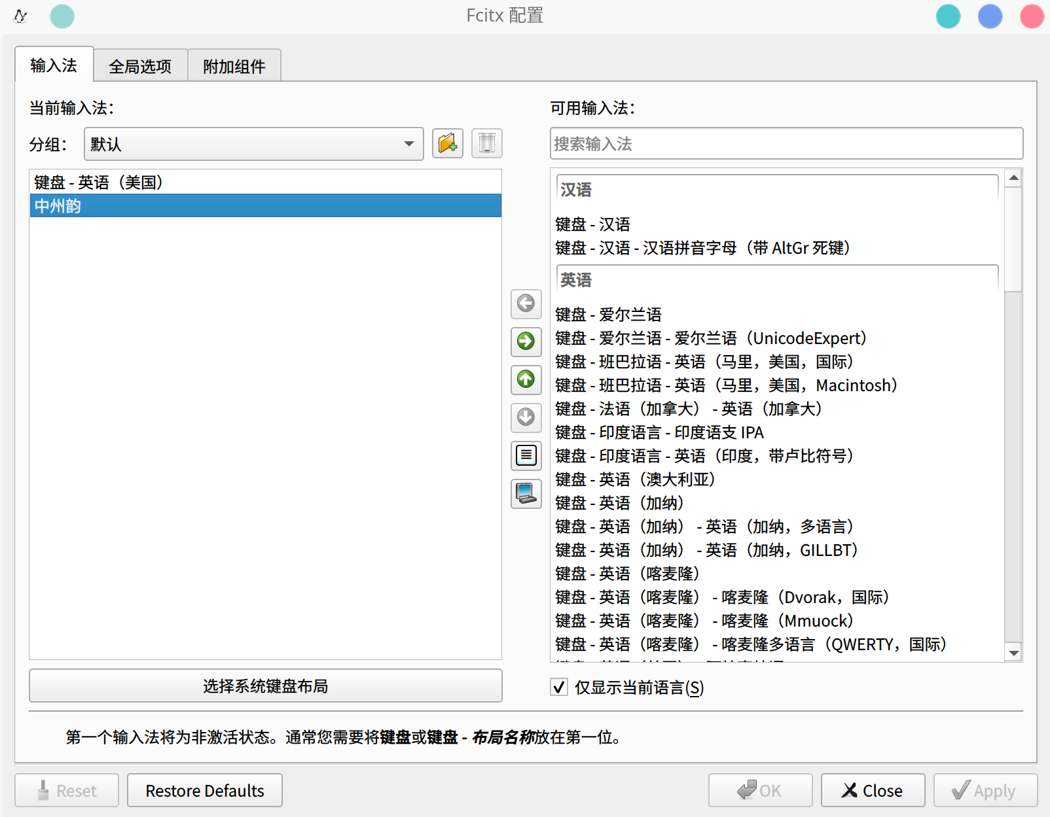Select 键盘 - 法语（加拿大）- 英语（加拿大）
The image size is (1050, 817).
[x=777, y=409]
